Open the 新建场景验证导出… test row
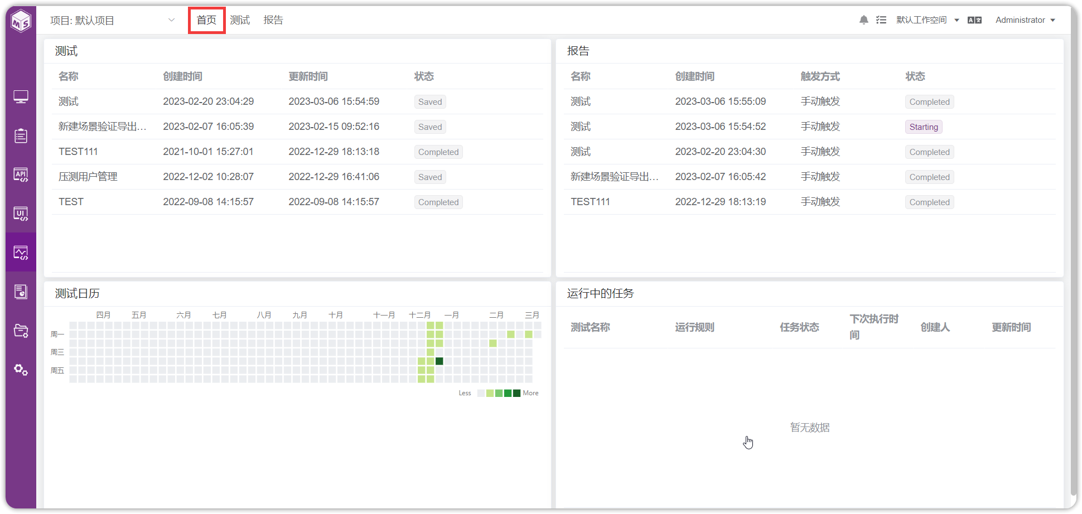 (297, 127)
